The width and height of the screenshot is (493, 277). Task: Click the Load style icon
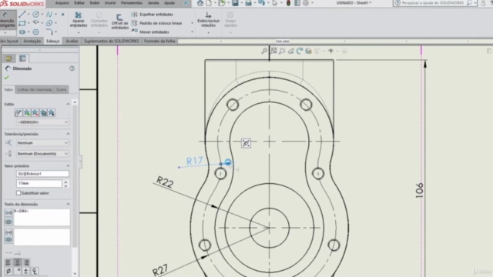point(52,113)
